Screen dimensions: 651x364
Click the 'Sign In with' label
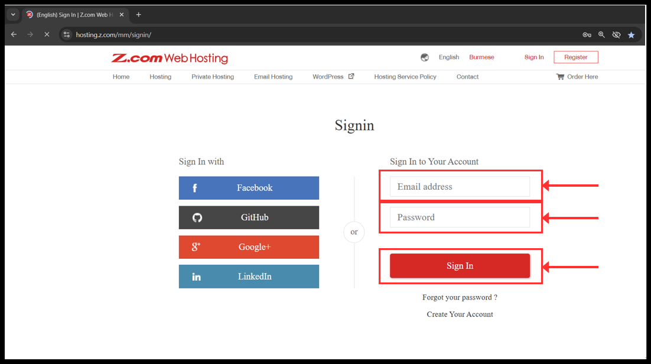[201, 162]
